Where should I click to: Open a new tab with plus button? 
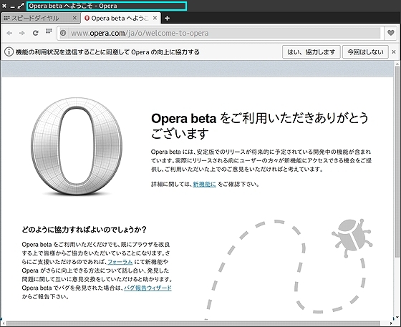[167, 18]
